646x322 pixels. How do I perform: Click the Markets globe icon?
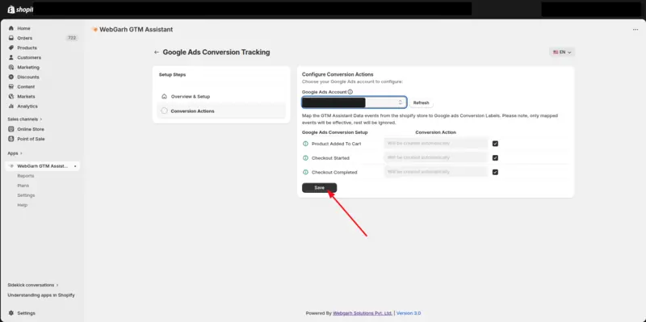tap(11, 96)
